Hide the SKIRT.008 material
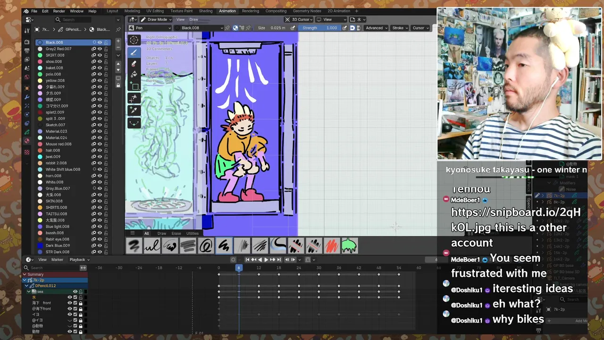The image size is (604, 340). pyautogui.click(x=100, y=55)
